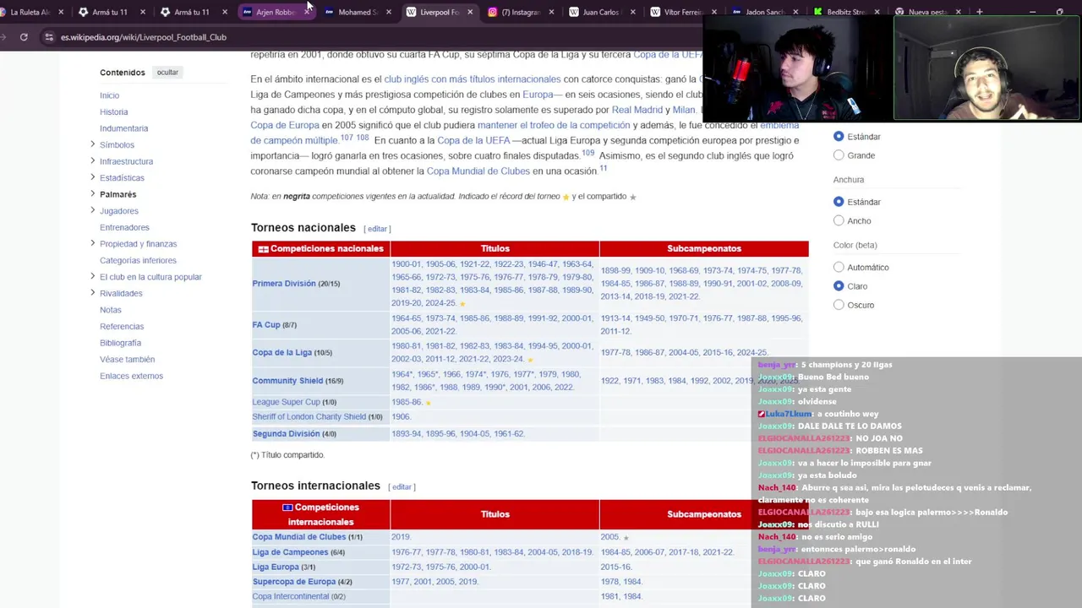Image resolution: width=1082 pixels, height=608 pixels.
Task: Reload the Liverpool Wikipedia page
Action: 24,37
